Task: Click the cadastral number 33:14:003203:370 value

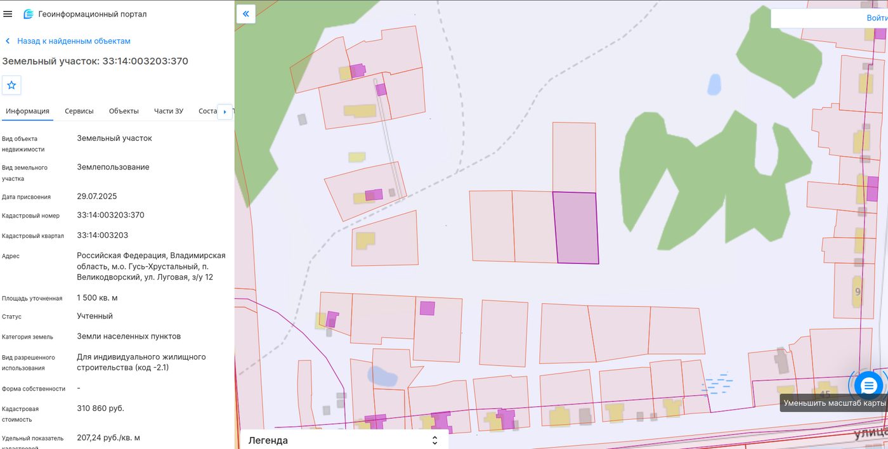Action: 110,215
